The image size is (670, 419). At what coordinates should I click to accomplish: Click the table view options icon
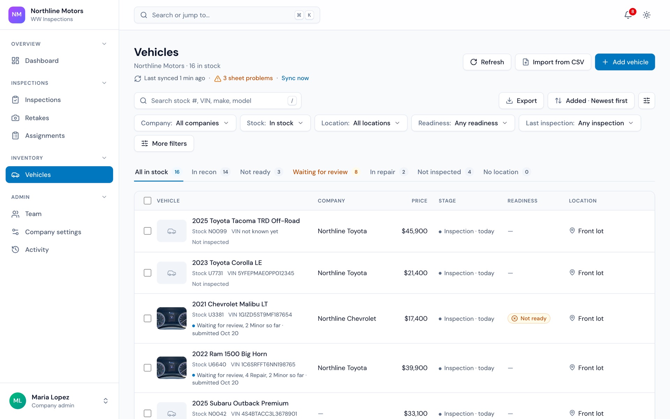647,101
